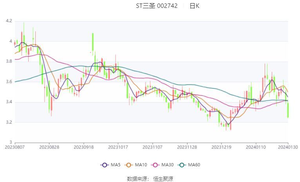Click the x-axis date 20231107
This screenshot has height=182, width=300.
(153, 147)
